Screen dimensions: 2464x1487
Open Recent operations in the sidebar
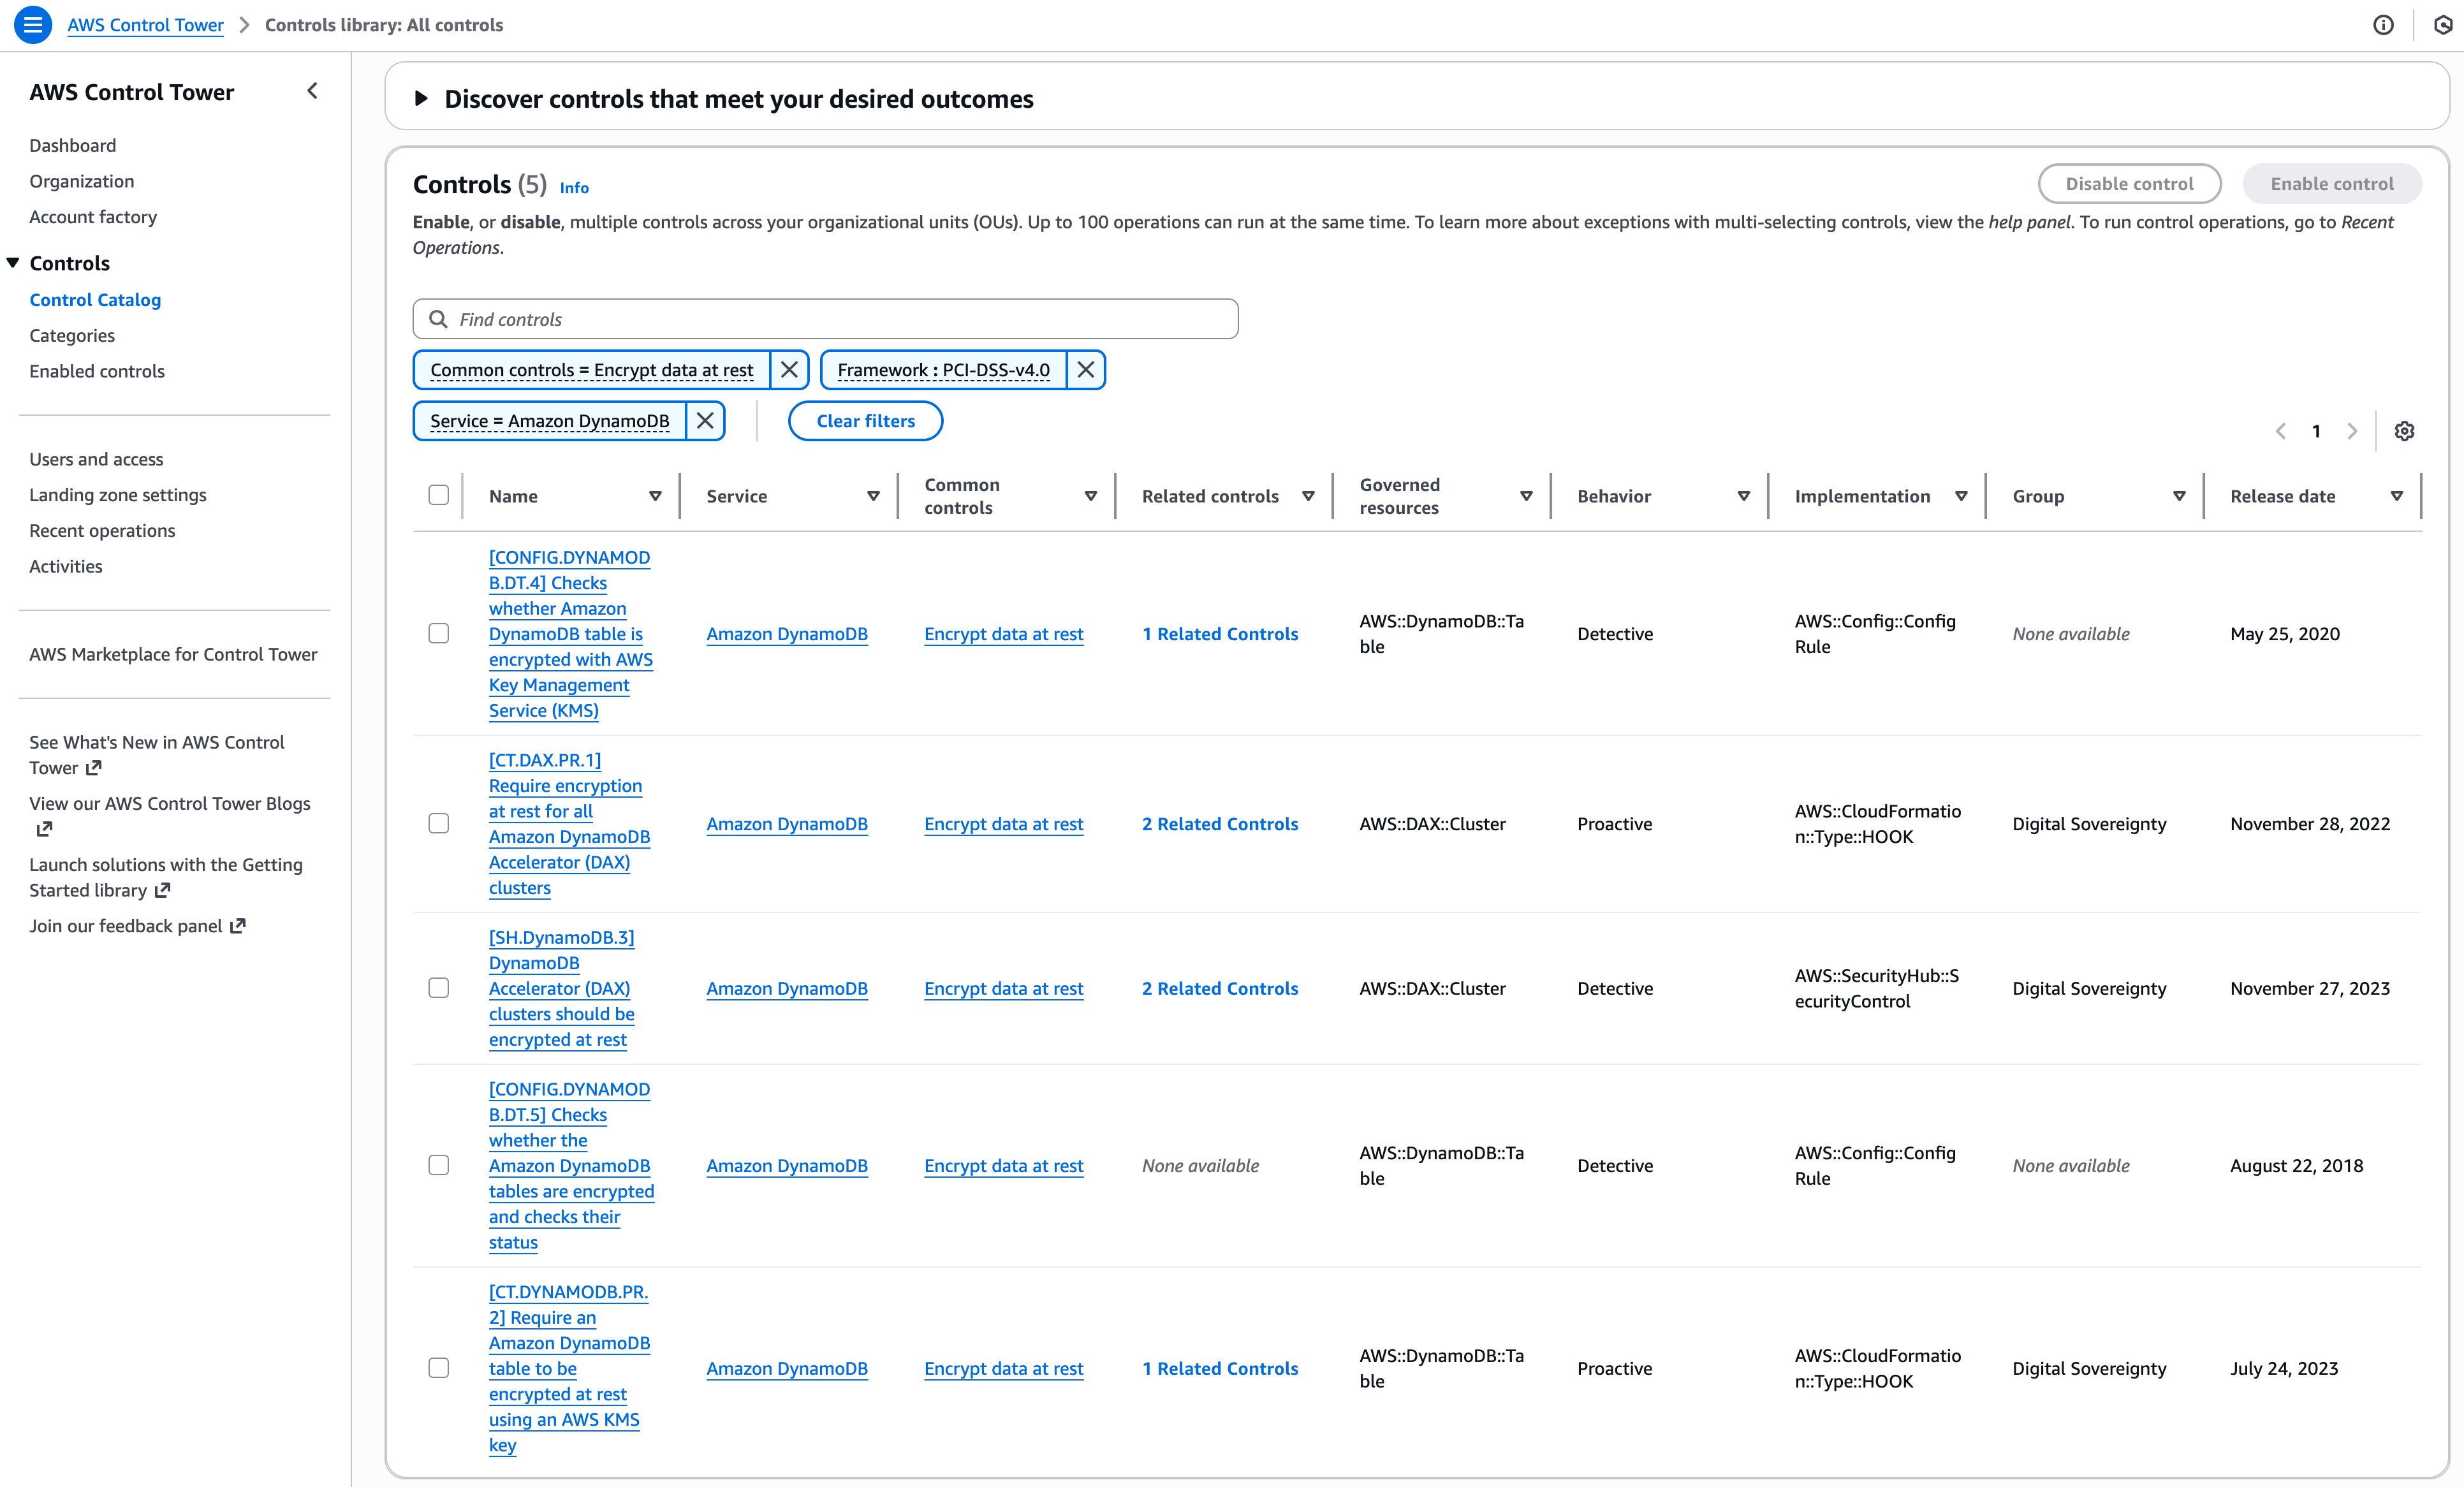click(x=102, y=530)
